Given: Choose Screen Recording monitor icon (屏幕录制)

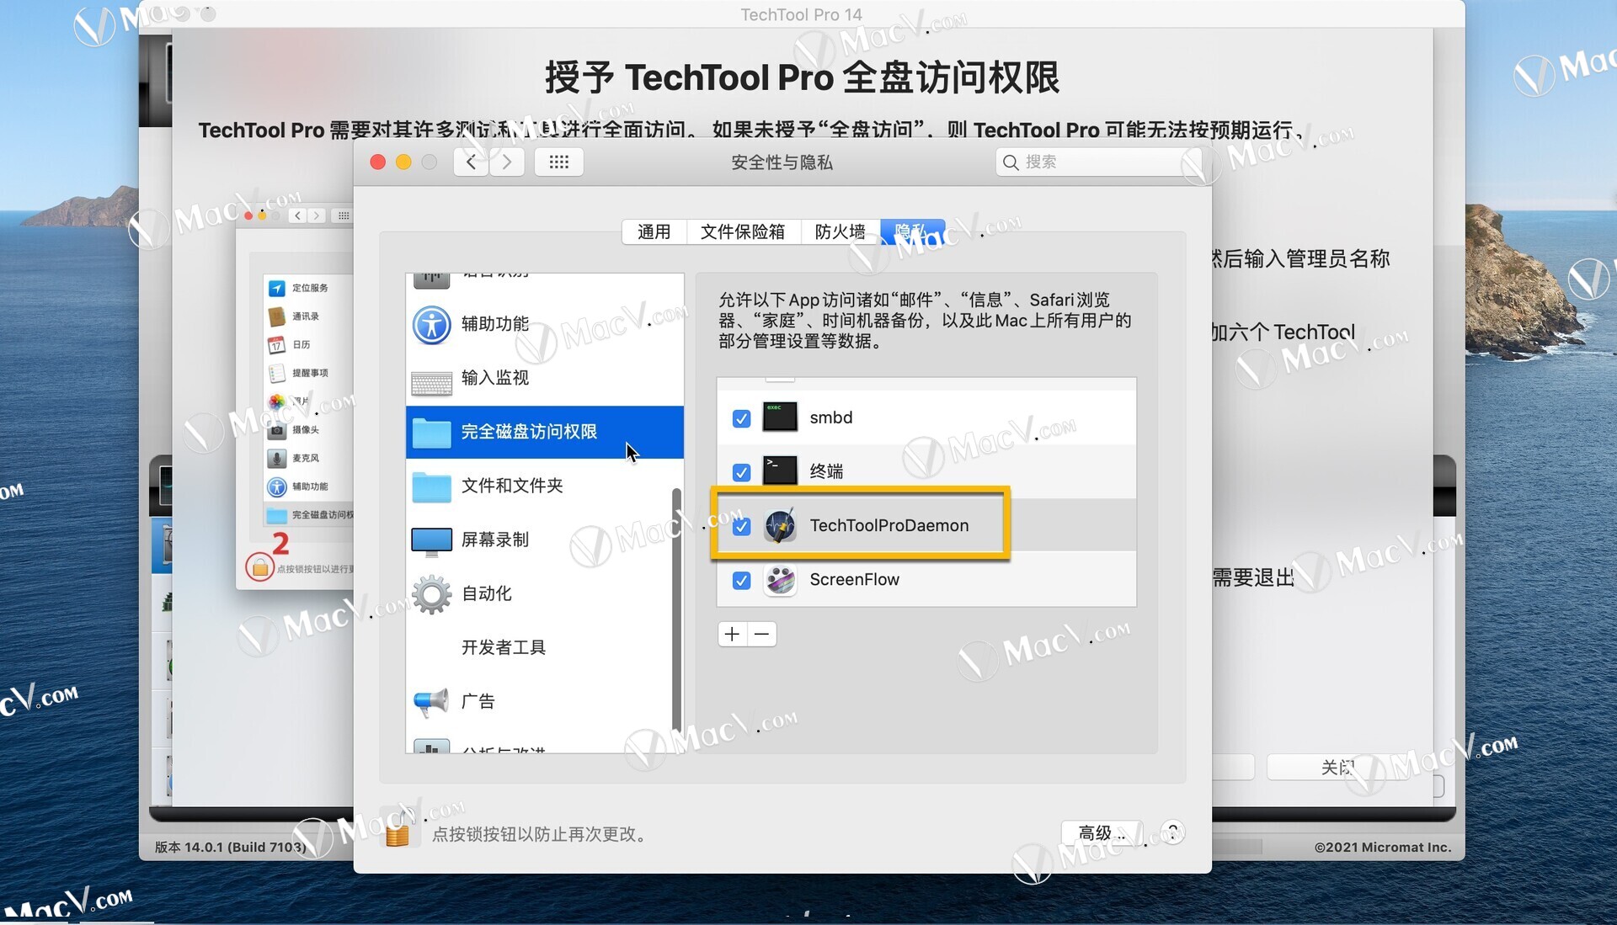Looking at the screenshot, I should (x=431, y=541).
